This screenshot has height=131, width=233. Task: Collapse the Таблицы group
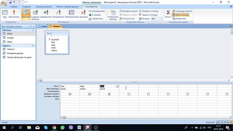(x=33, y=30)
